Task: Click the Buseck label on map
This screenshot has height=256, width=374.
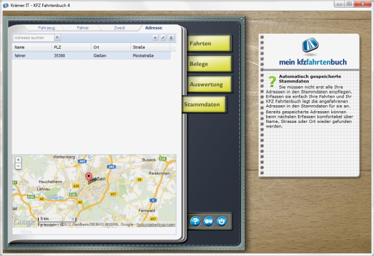Action: point(149,160)
